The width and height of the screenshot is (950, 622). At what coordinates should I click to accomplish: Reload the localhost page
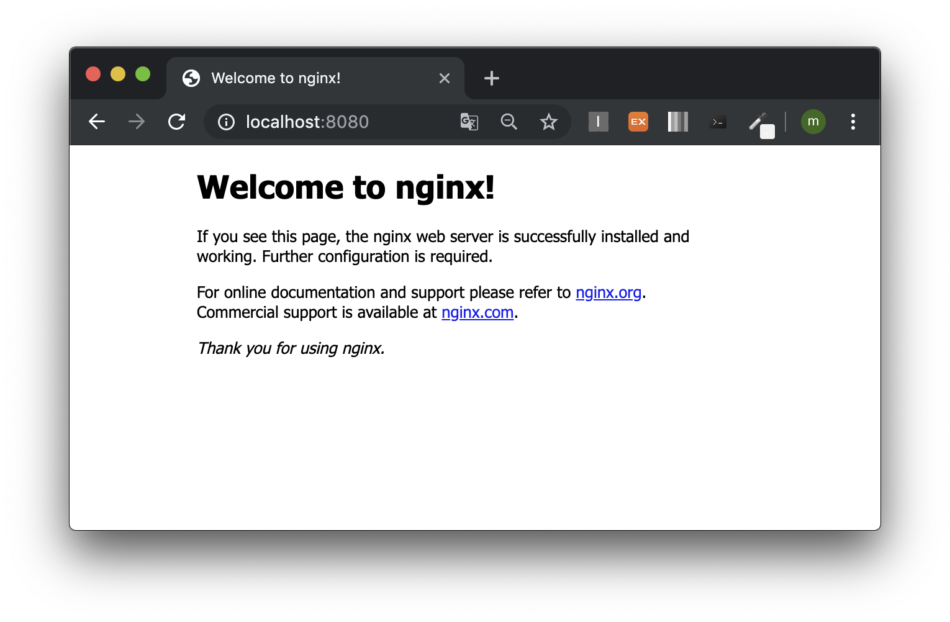177,122
